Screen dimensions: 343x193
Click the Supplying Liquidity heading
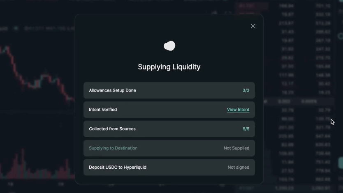pyautogui.click(x=169, y=67)
